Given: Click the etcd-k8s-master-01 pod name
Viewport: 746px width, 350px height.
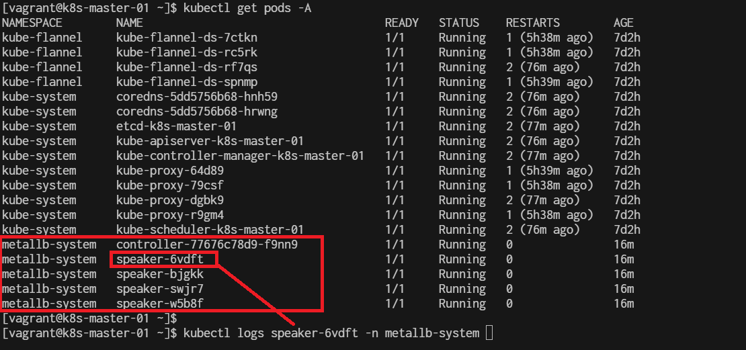Looking at the screenshot, I should coord(177,126).
